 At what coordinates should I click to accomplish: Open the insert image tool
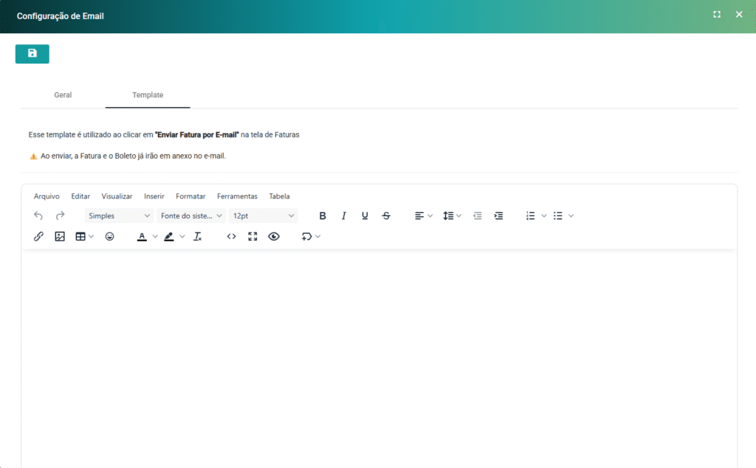click(x=60, y=237)
